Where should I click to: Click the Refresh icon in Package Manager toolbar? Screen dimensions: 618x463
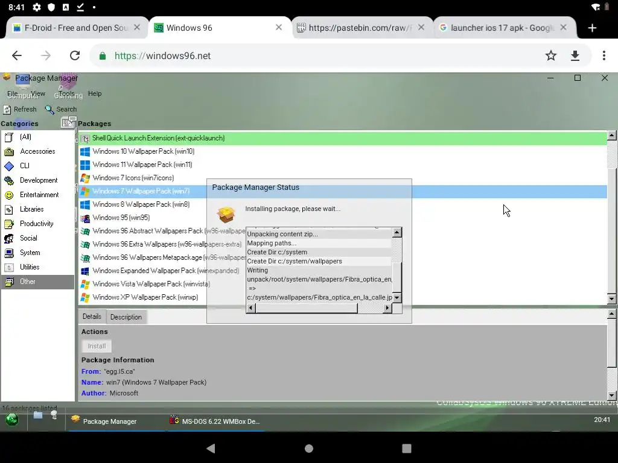7,110
